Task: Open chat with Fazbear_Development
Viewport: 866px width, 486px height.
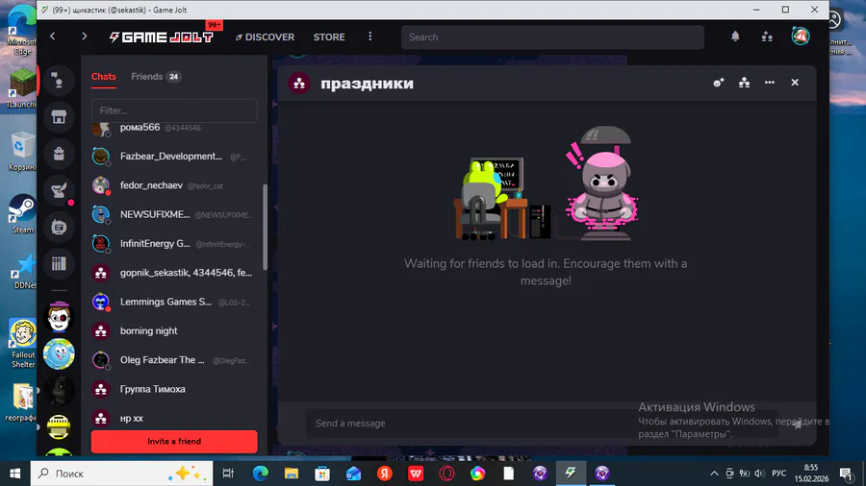Action: click(174, 157)
